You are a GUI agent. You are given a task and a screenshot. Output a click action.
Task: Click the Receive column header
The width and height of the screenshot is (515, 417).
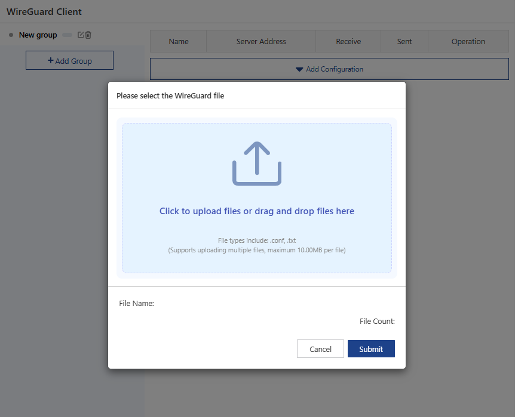tap(348, 42)
